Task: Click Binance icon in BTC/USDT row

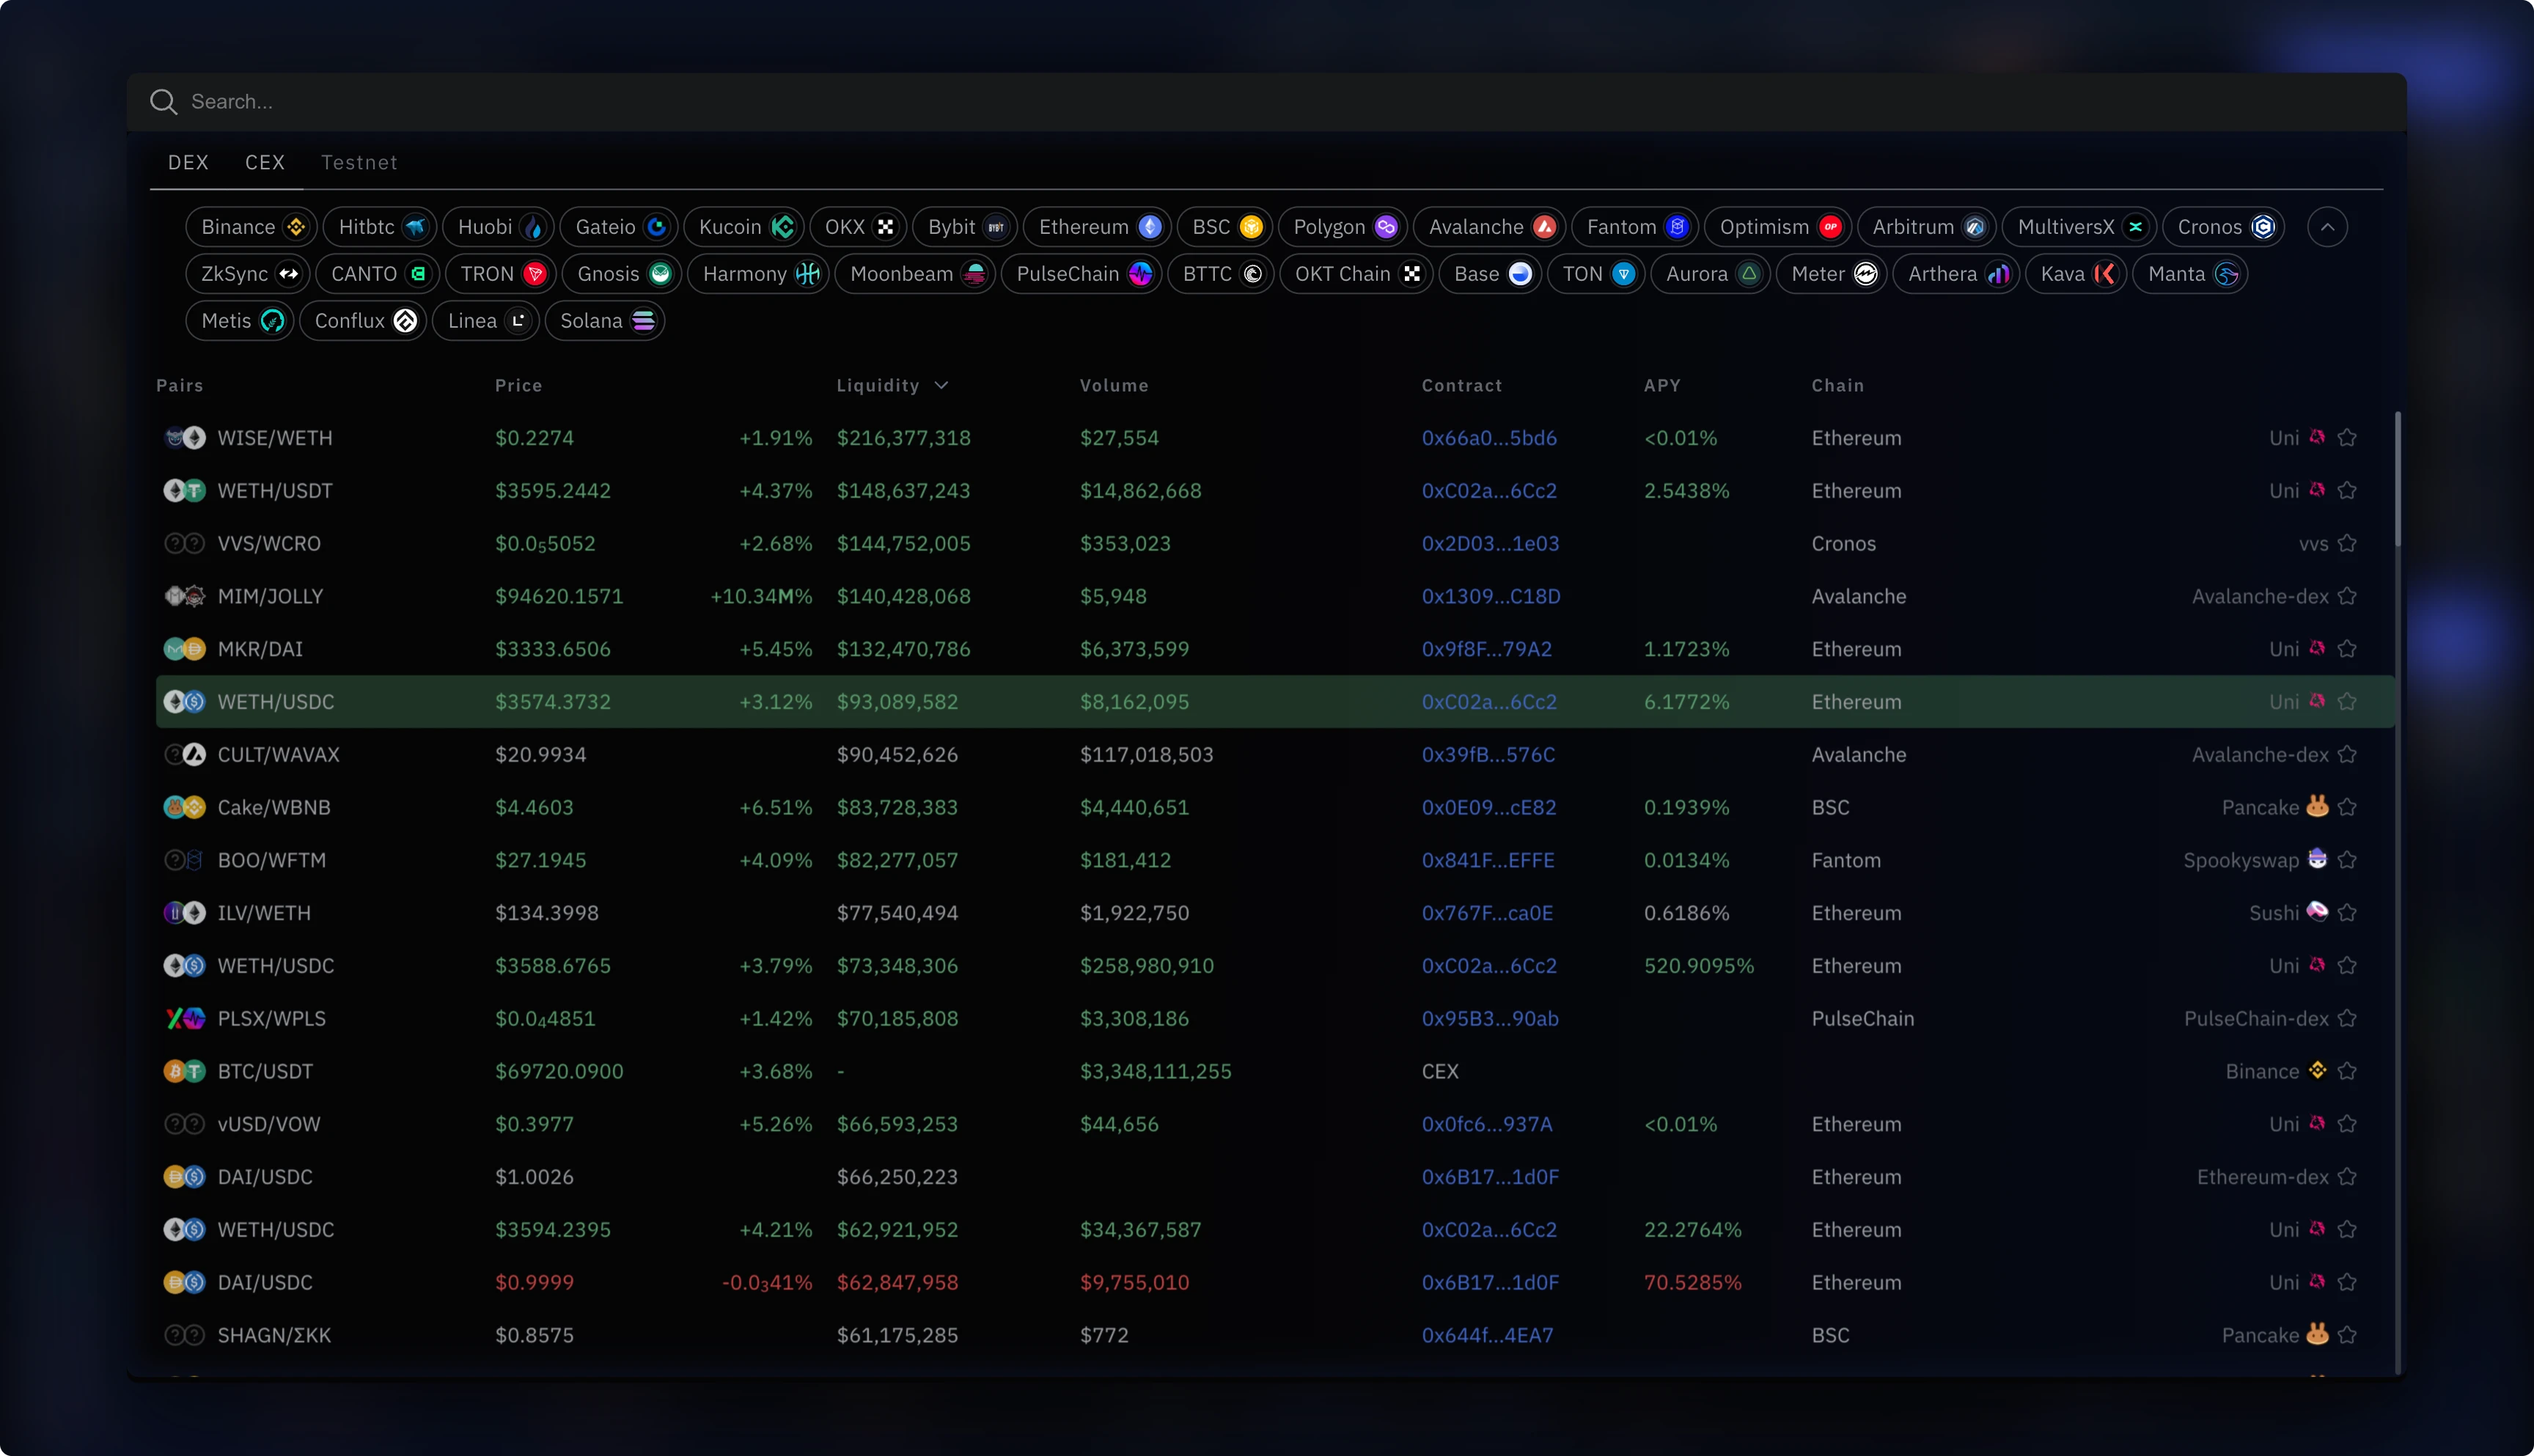Action: click(2317, 1071)
